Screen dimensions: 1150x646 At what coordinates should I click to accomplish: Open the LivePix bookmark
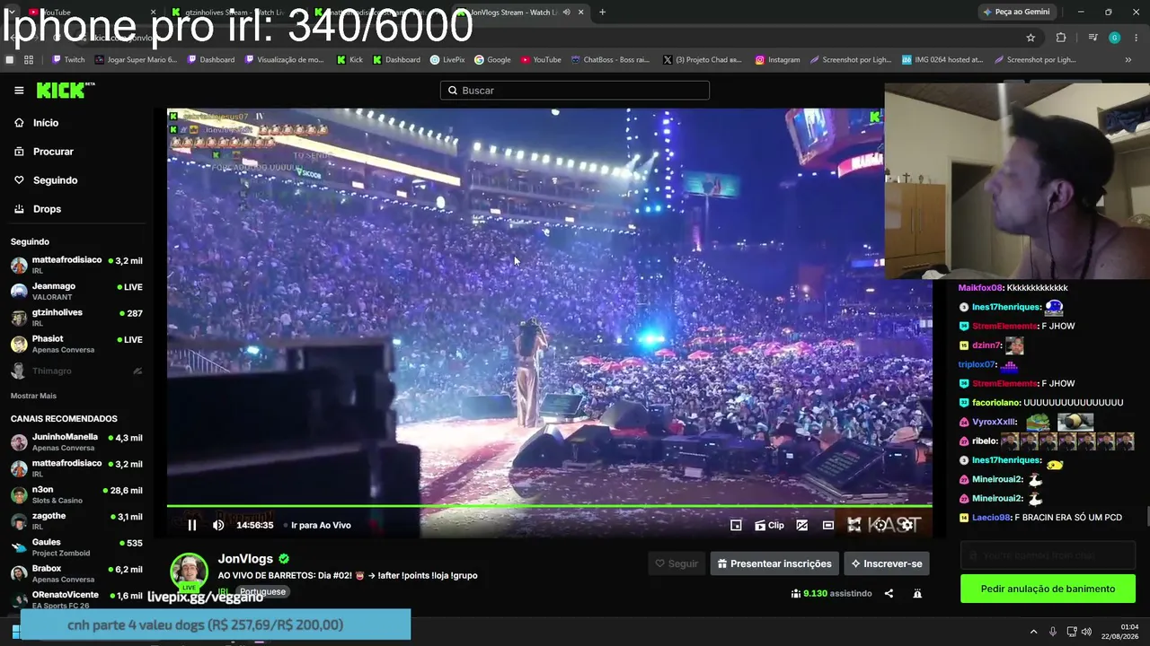[x=447, y=60]
